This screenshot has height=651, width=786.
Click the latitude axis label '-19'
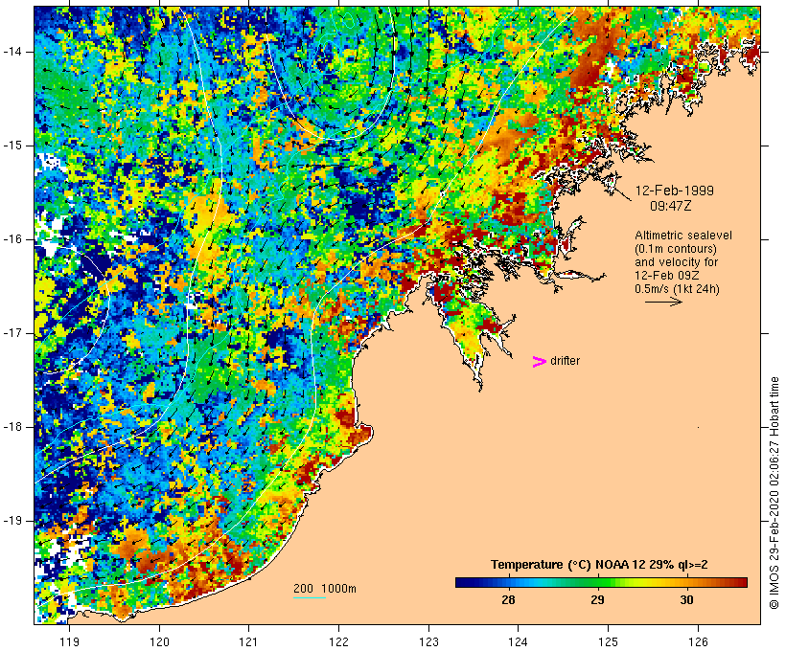coord(12,521)
